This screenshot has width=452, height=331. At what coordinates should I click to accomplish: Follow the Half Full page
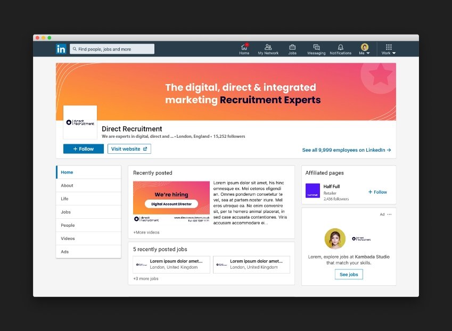pyautogui.click(x=377, y=192)
